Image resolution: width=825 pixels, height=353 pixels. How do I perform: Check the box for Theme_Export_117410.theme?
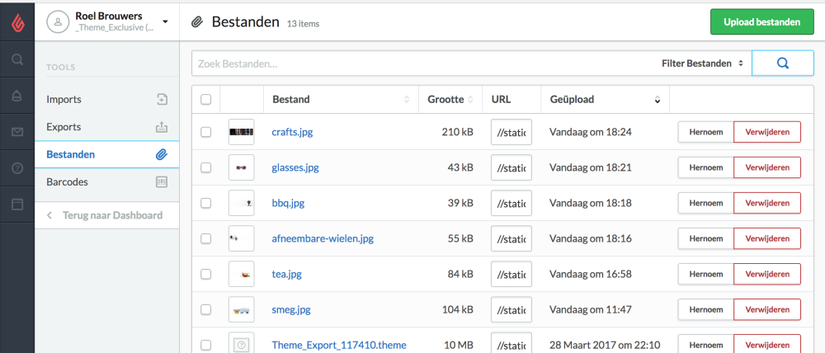205,345
